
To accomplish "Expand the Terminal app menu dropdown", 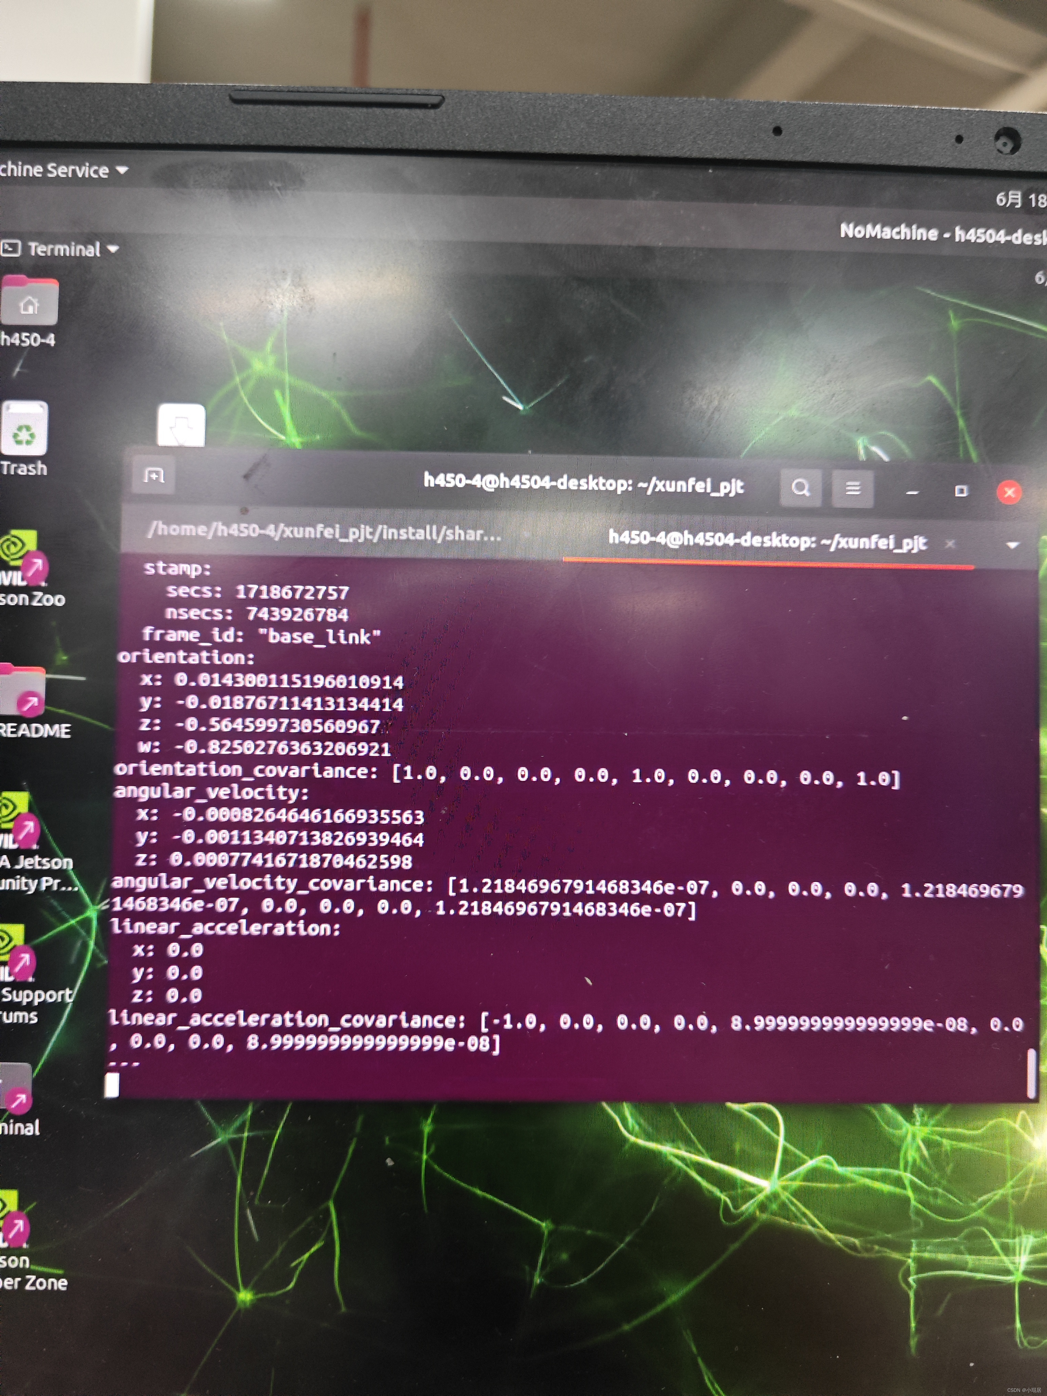I will [x=113, y=249].
